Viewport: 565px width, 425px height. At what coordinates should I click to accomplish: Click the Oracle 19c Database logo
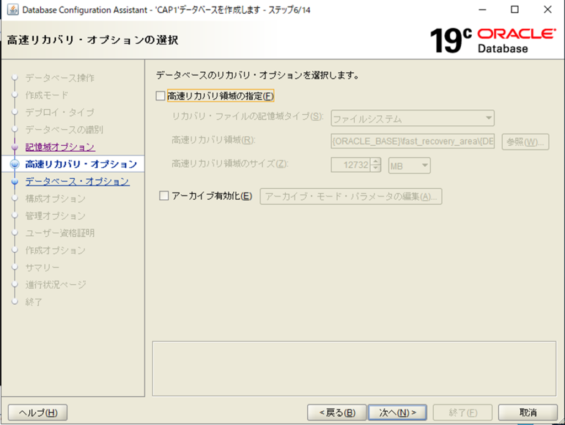click(x=493, y=41)
